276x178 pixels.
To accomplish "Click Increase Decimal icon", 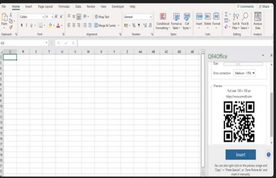I will coord(145,25).
